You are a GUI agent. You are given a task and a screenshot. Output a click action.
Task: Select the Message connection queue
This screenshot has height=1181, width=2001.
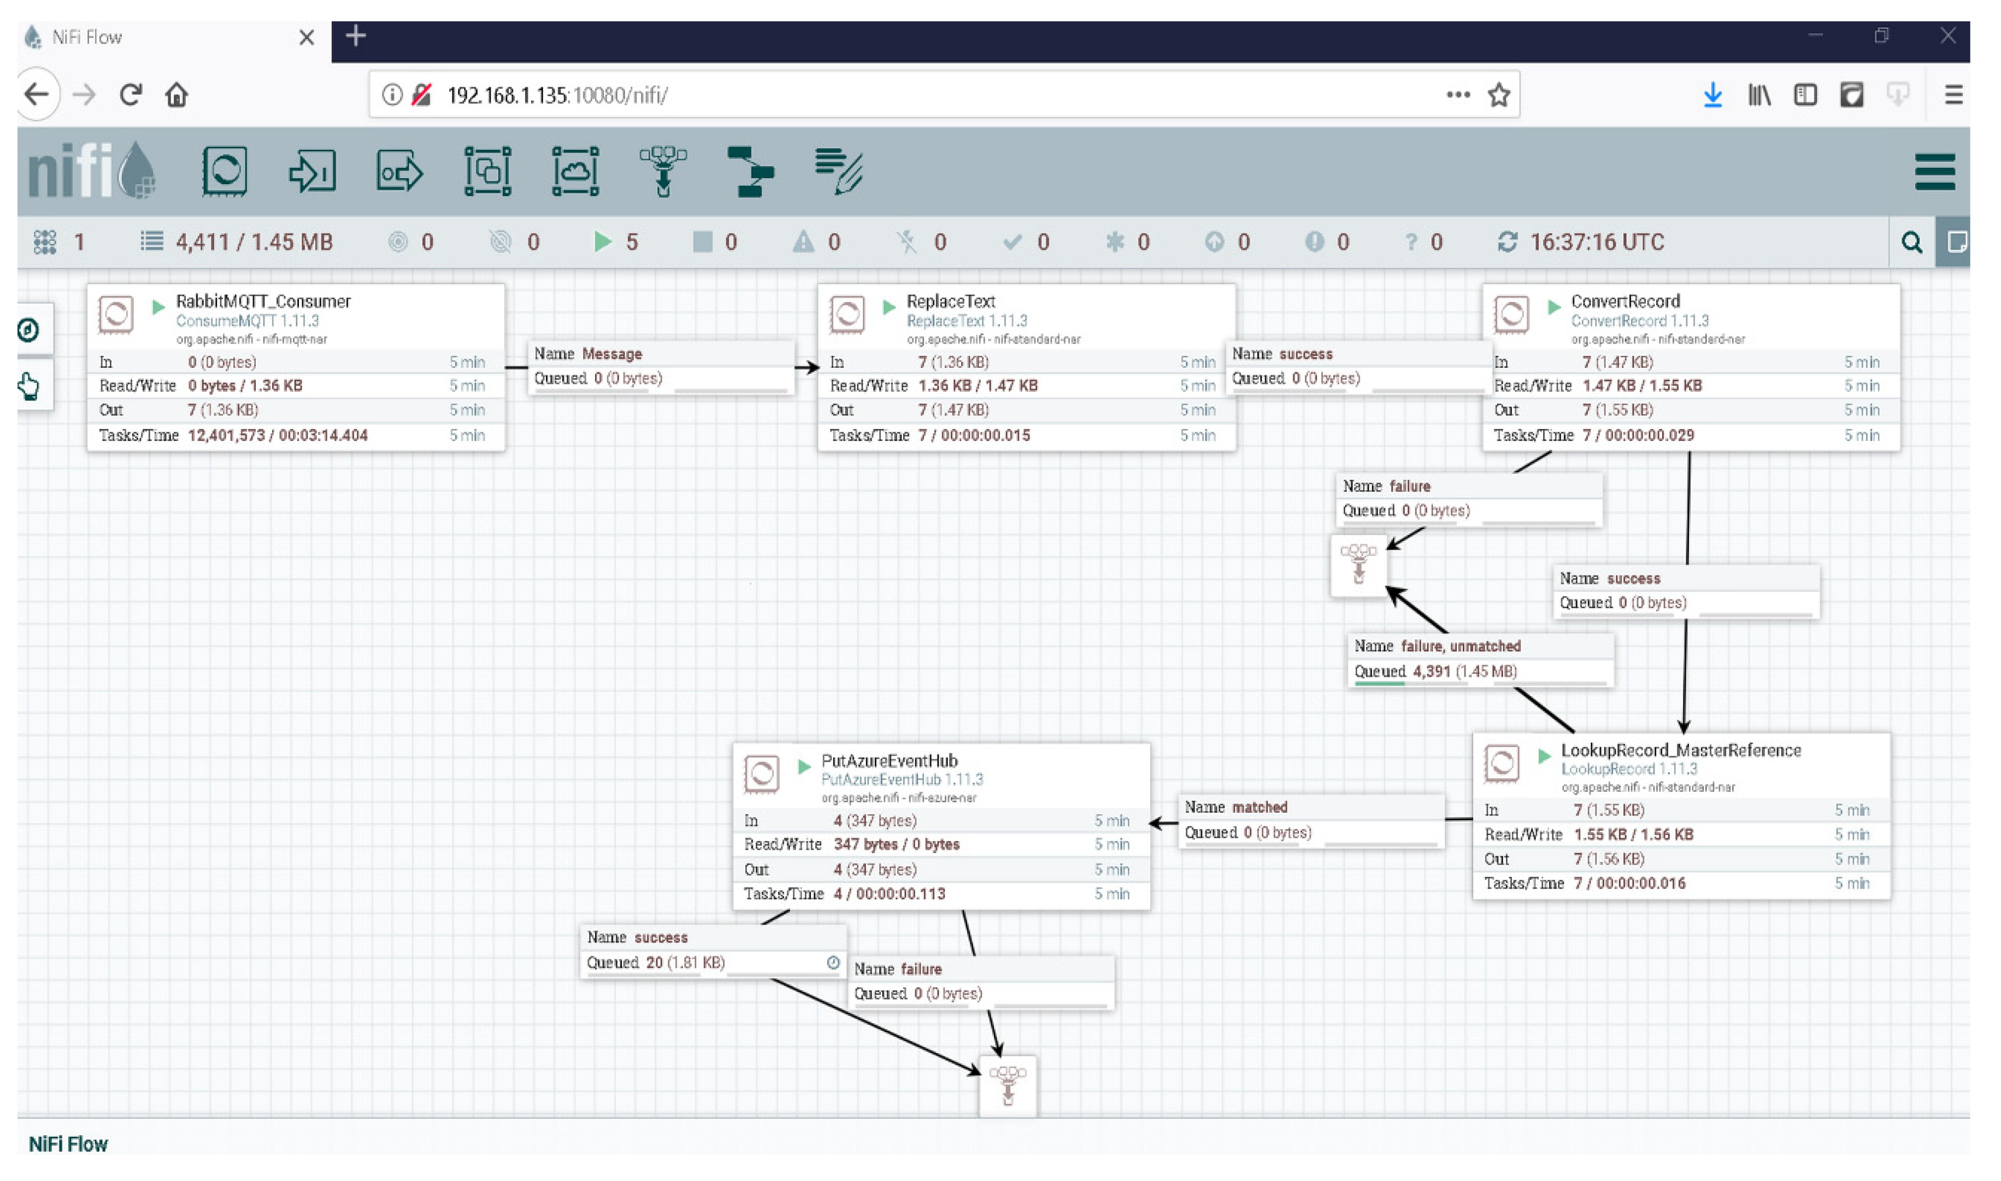coord(662,367)
